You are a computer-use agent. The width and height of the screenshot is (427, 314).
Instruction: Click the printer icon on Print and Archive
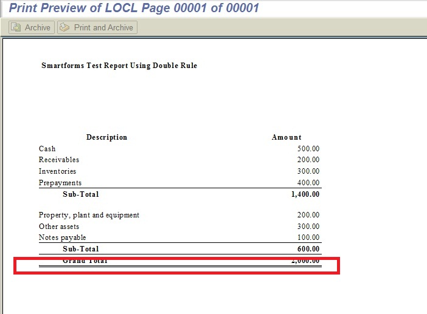pyautogui.click(x=64, y=27)
